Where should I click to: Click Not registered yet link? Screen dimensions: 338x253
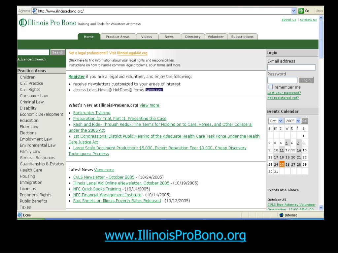[x=283, y=98]
